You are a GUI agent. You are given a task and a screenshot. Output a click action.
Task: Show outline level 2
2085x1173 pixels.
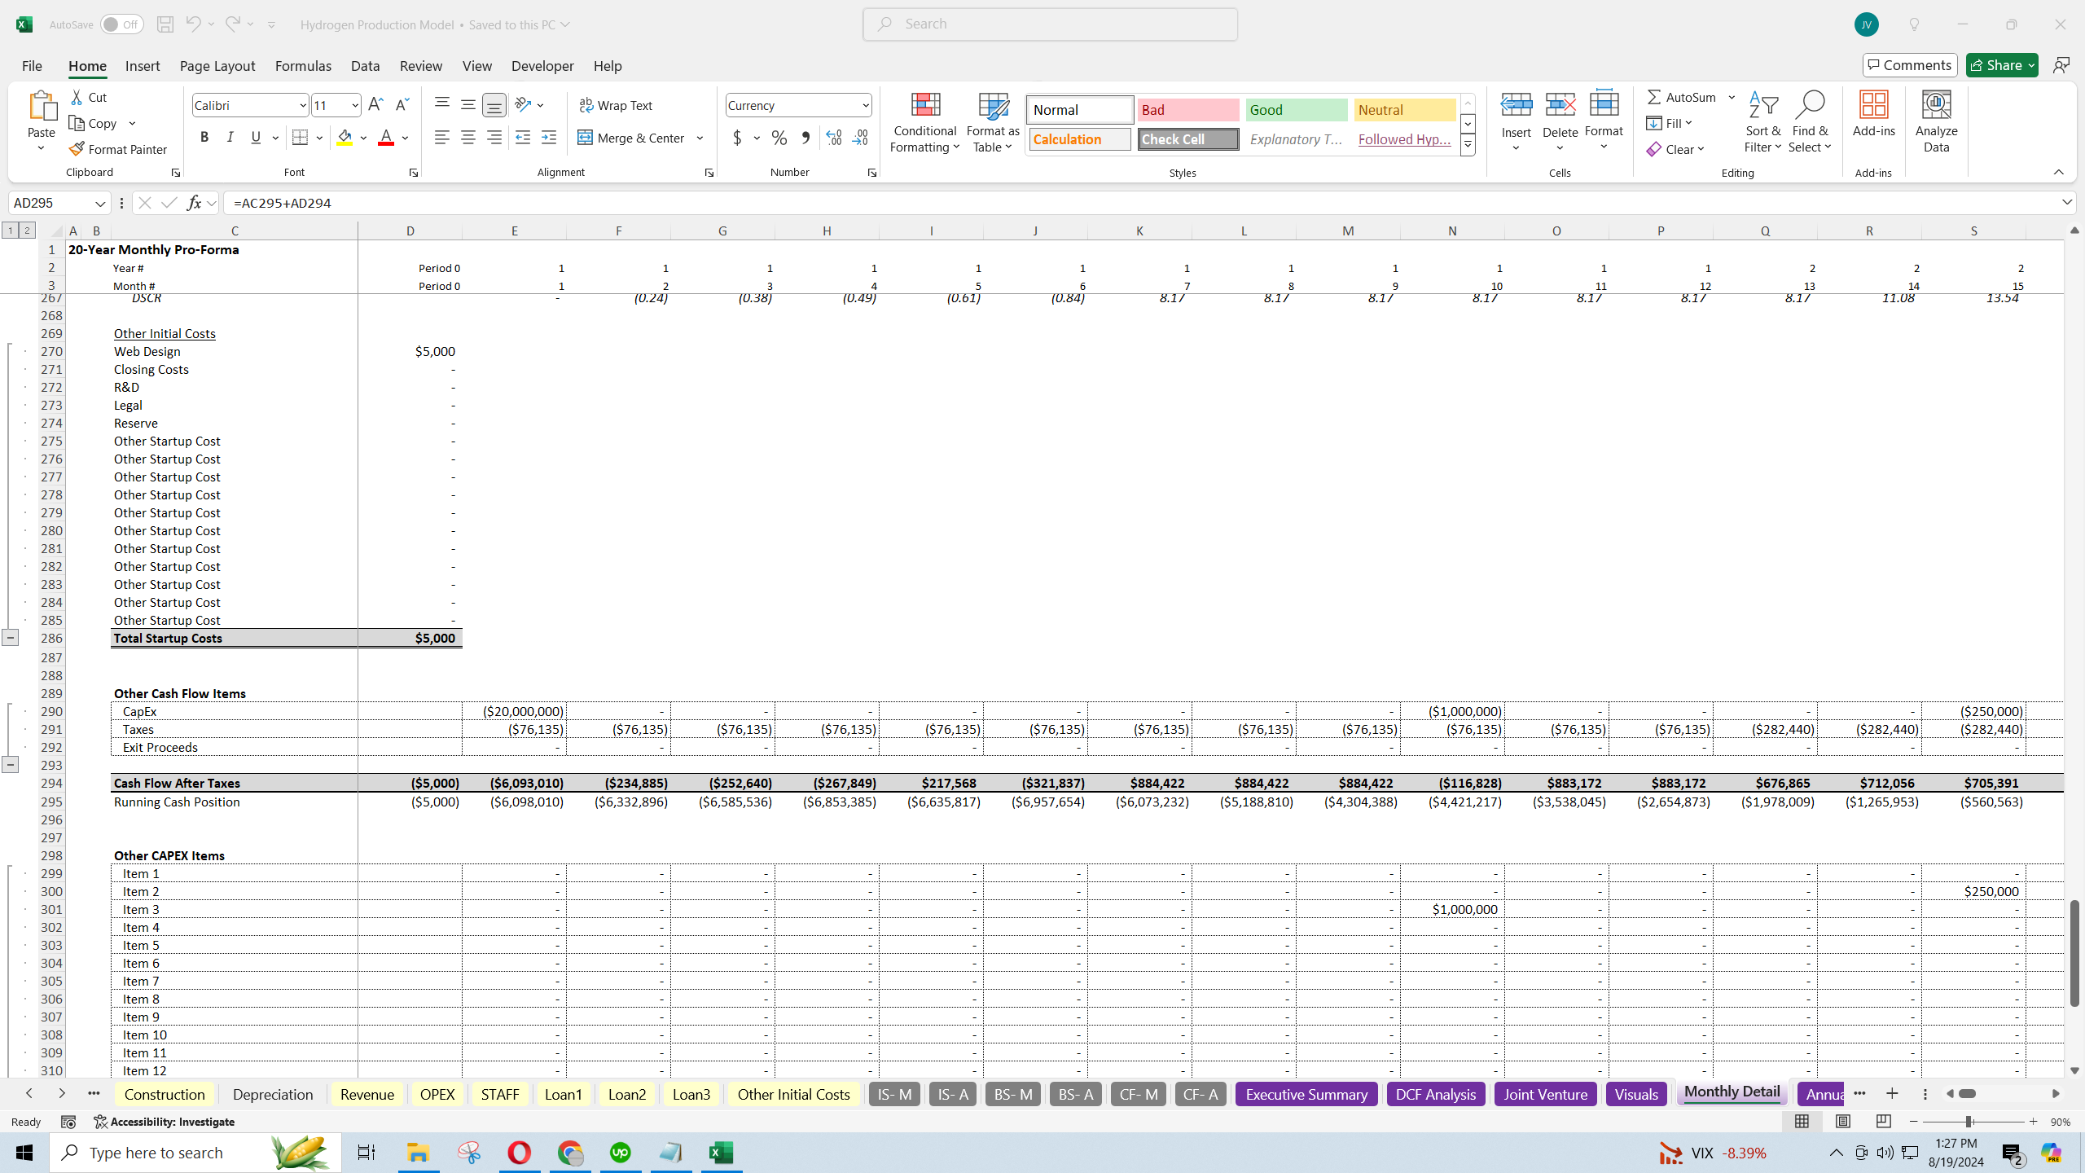point(27,231)
